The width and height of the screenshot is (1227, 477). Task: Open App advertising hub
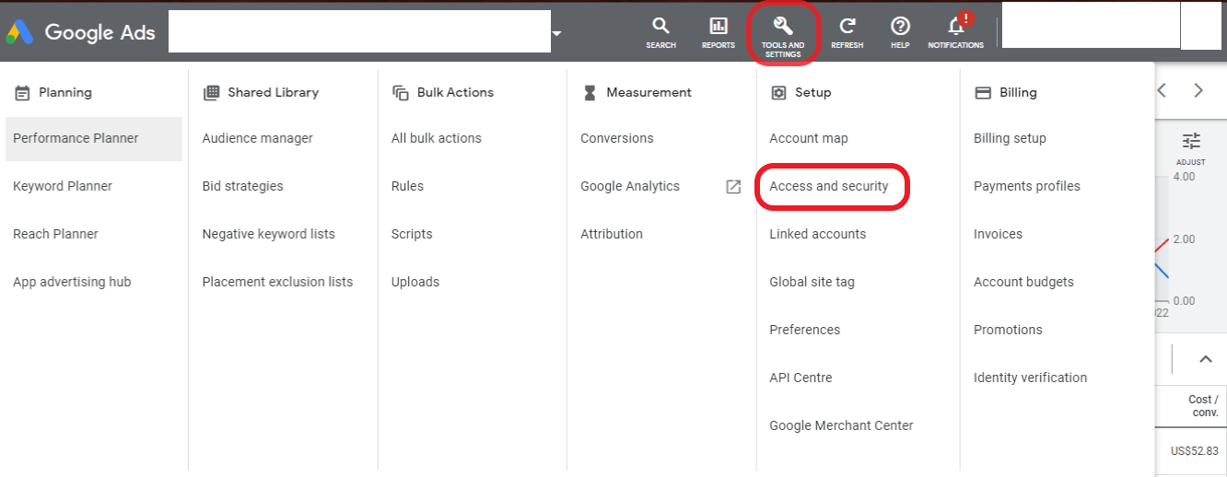pyautogui.click(x=72, y=282)
